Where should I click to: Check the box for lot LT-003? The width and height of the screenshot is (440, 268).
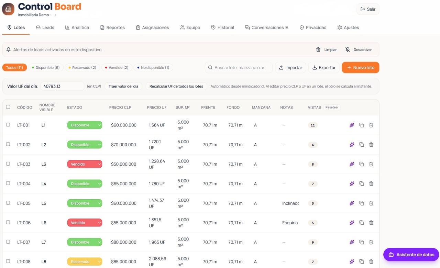pos(8,164)
